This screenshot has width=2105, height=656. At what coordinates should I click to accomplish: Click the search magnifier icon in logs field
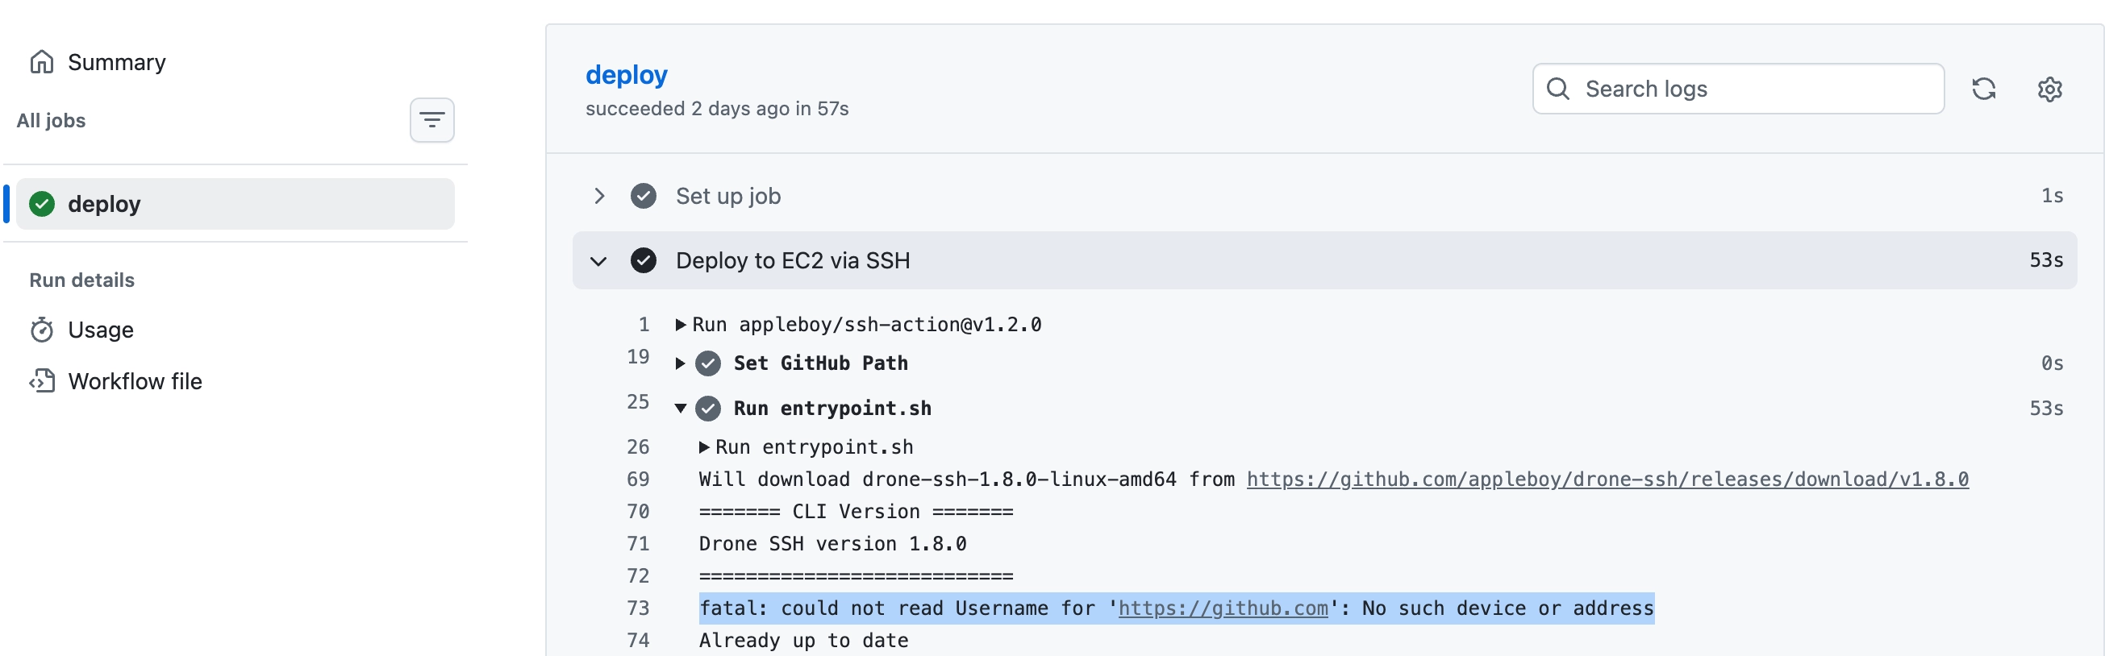point(1558,89)
